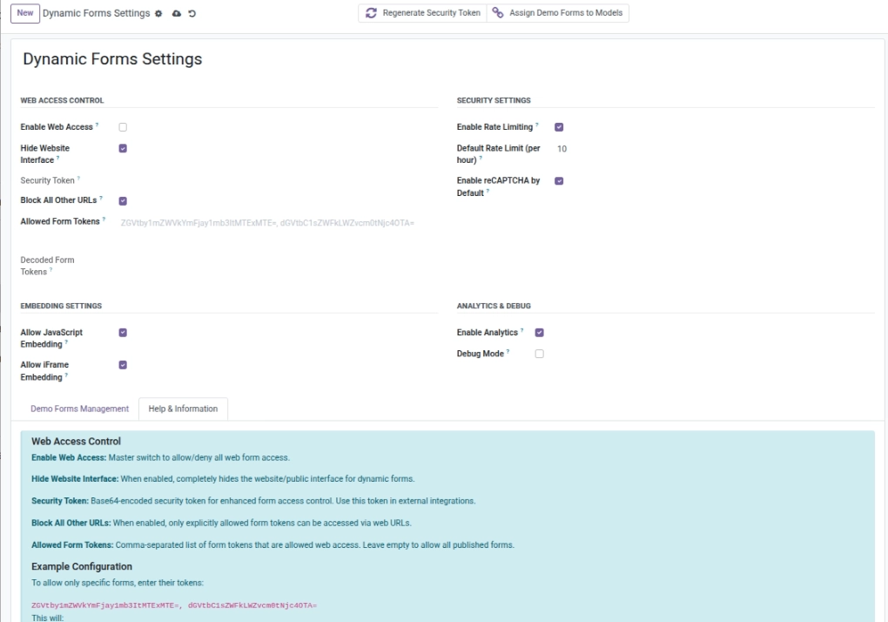Disable the Enable Rate Limiting checkbox
The image size is (888, 622).
pos(559,127)
